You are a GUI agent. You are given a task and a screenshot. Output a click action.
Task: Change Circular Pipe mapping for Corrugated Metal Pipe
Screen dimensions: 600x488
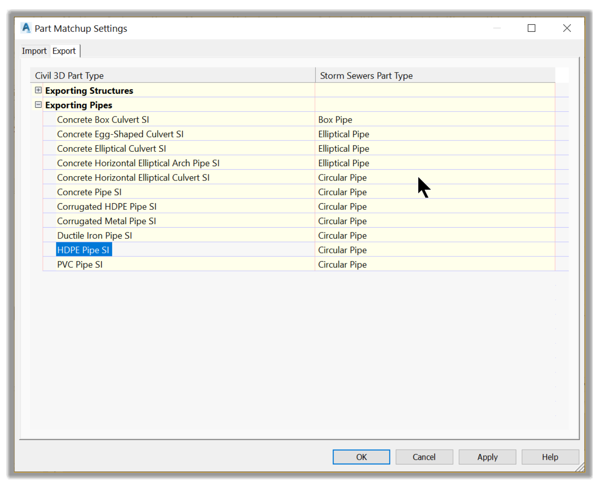coord(435,221)
